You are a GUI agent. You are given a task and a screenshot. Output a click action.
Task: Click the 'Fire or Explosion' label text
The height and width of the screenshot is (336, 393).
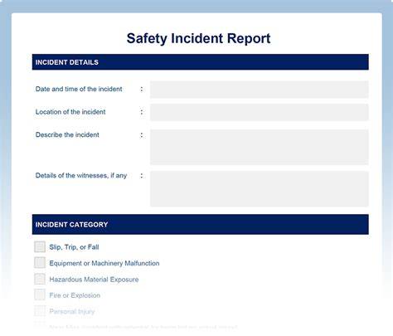pyautogui.click(x=75, y=295)
